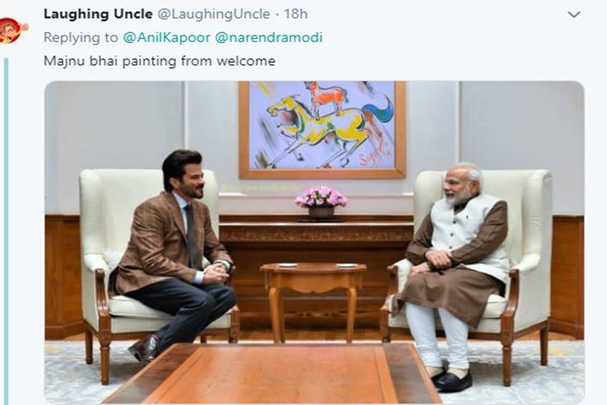Open the tweet options chevron menu
The height and width of the screenshot is (405, 607).
click(x=574, y=15)
